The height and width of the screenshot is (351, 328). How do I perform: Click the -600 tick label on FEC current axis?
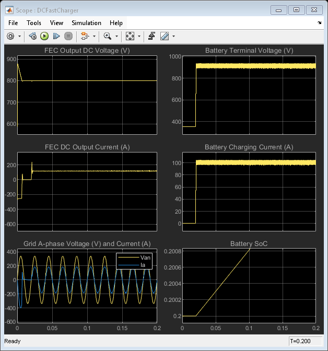point(10,224)
